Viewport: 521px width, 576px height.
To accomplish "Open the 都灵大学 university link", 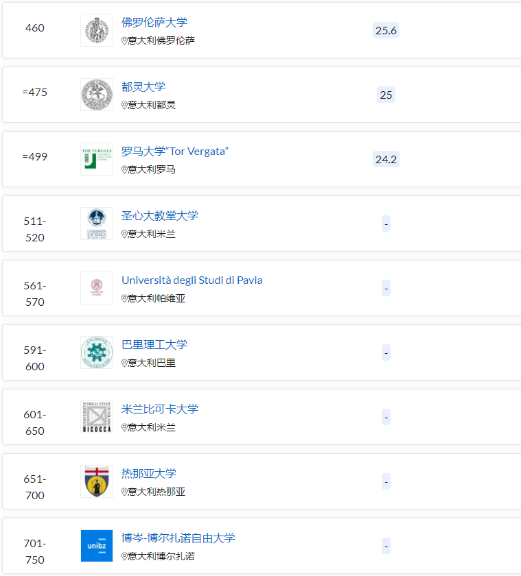I will click(143, 87).
